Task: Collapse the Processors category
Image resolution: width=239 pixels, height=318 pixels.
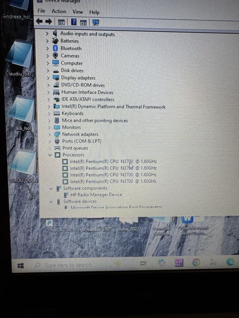Action: [x=50, y=155]
